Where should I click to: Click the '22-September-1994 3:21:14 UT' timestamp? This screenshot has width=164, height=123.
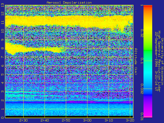pos(156,61)
